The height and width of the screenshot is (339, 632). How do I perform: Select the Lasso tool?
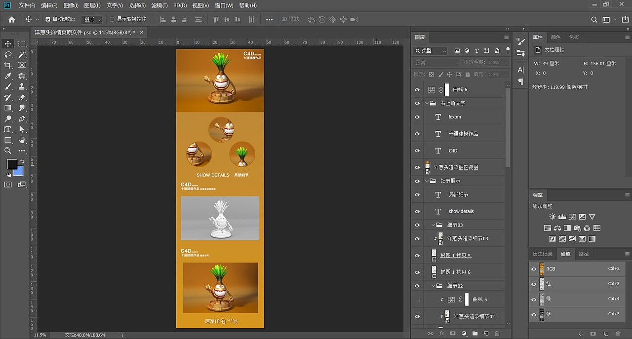click(8, 55)
